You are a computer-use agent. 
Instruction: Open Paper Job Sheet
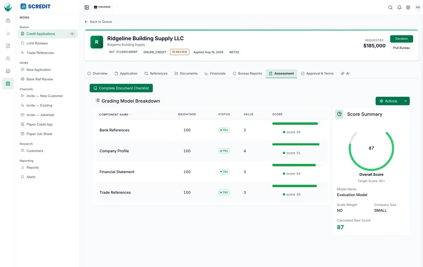click(48, 134)
